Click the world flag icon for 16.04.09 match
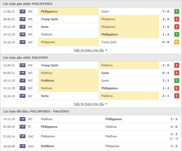This screenshot has width=182, height=151. click(22, 146)
